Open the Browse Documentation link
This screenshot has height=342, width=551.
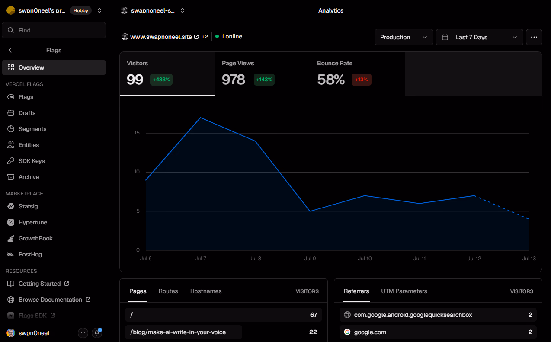54,300
